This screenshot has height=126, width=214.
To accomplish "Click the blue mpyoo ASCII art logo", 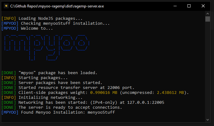I will pos(47,47).
